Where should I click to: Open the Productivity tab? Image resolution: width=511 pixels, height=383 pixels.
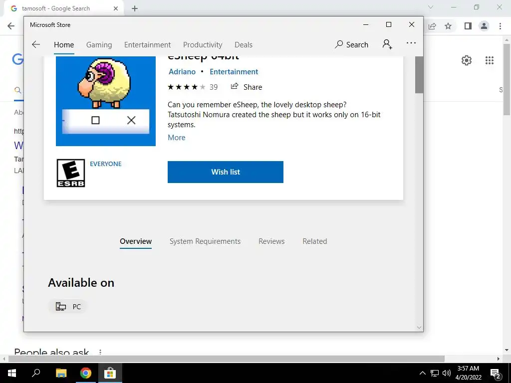click(203, 44)
